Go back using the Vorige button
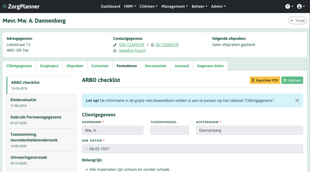Image resolution: width=310 pixels, height=172 pixels. (298, 21)
